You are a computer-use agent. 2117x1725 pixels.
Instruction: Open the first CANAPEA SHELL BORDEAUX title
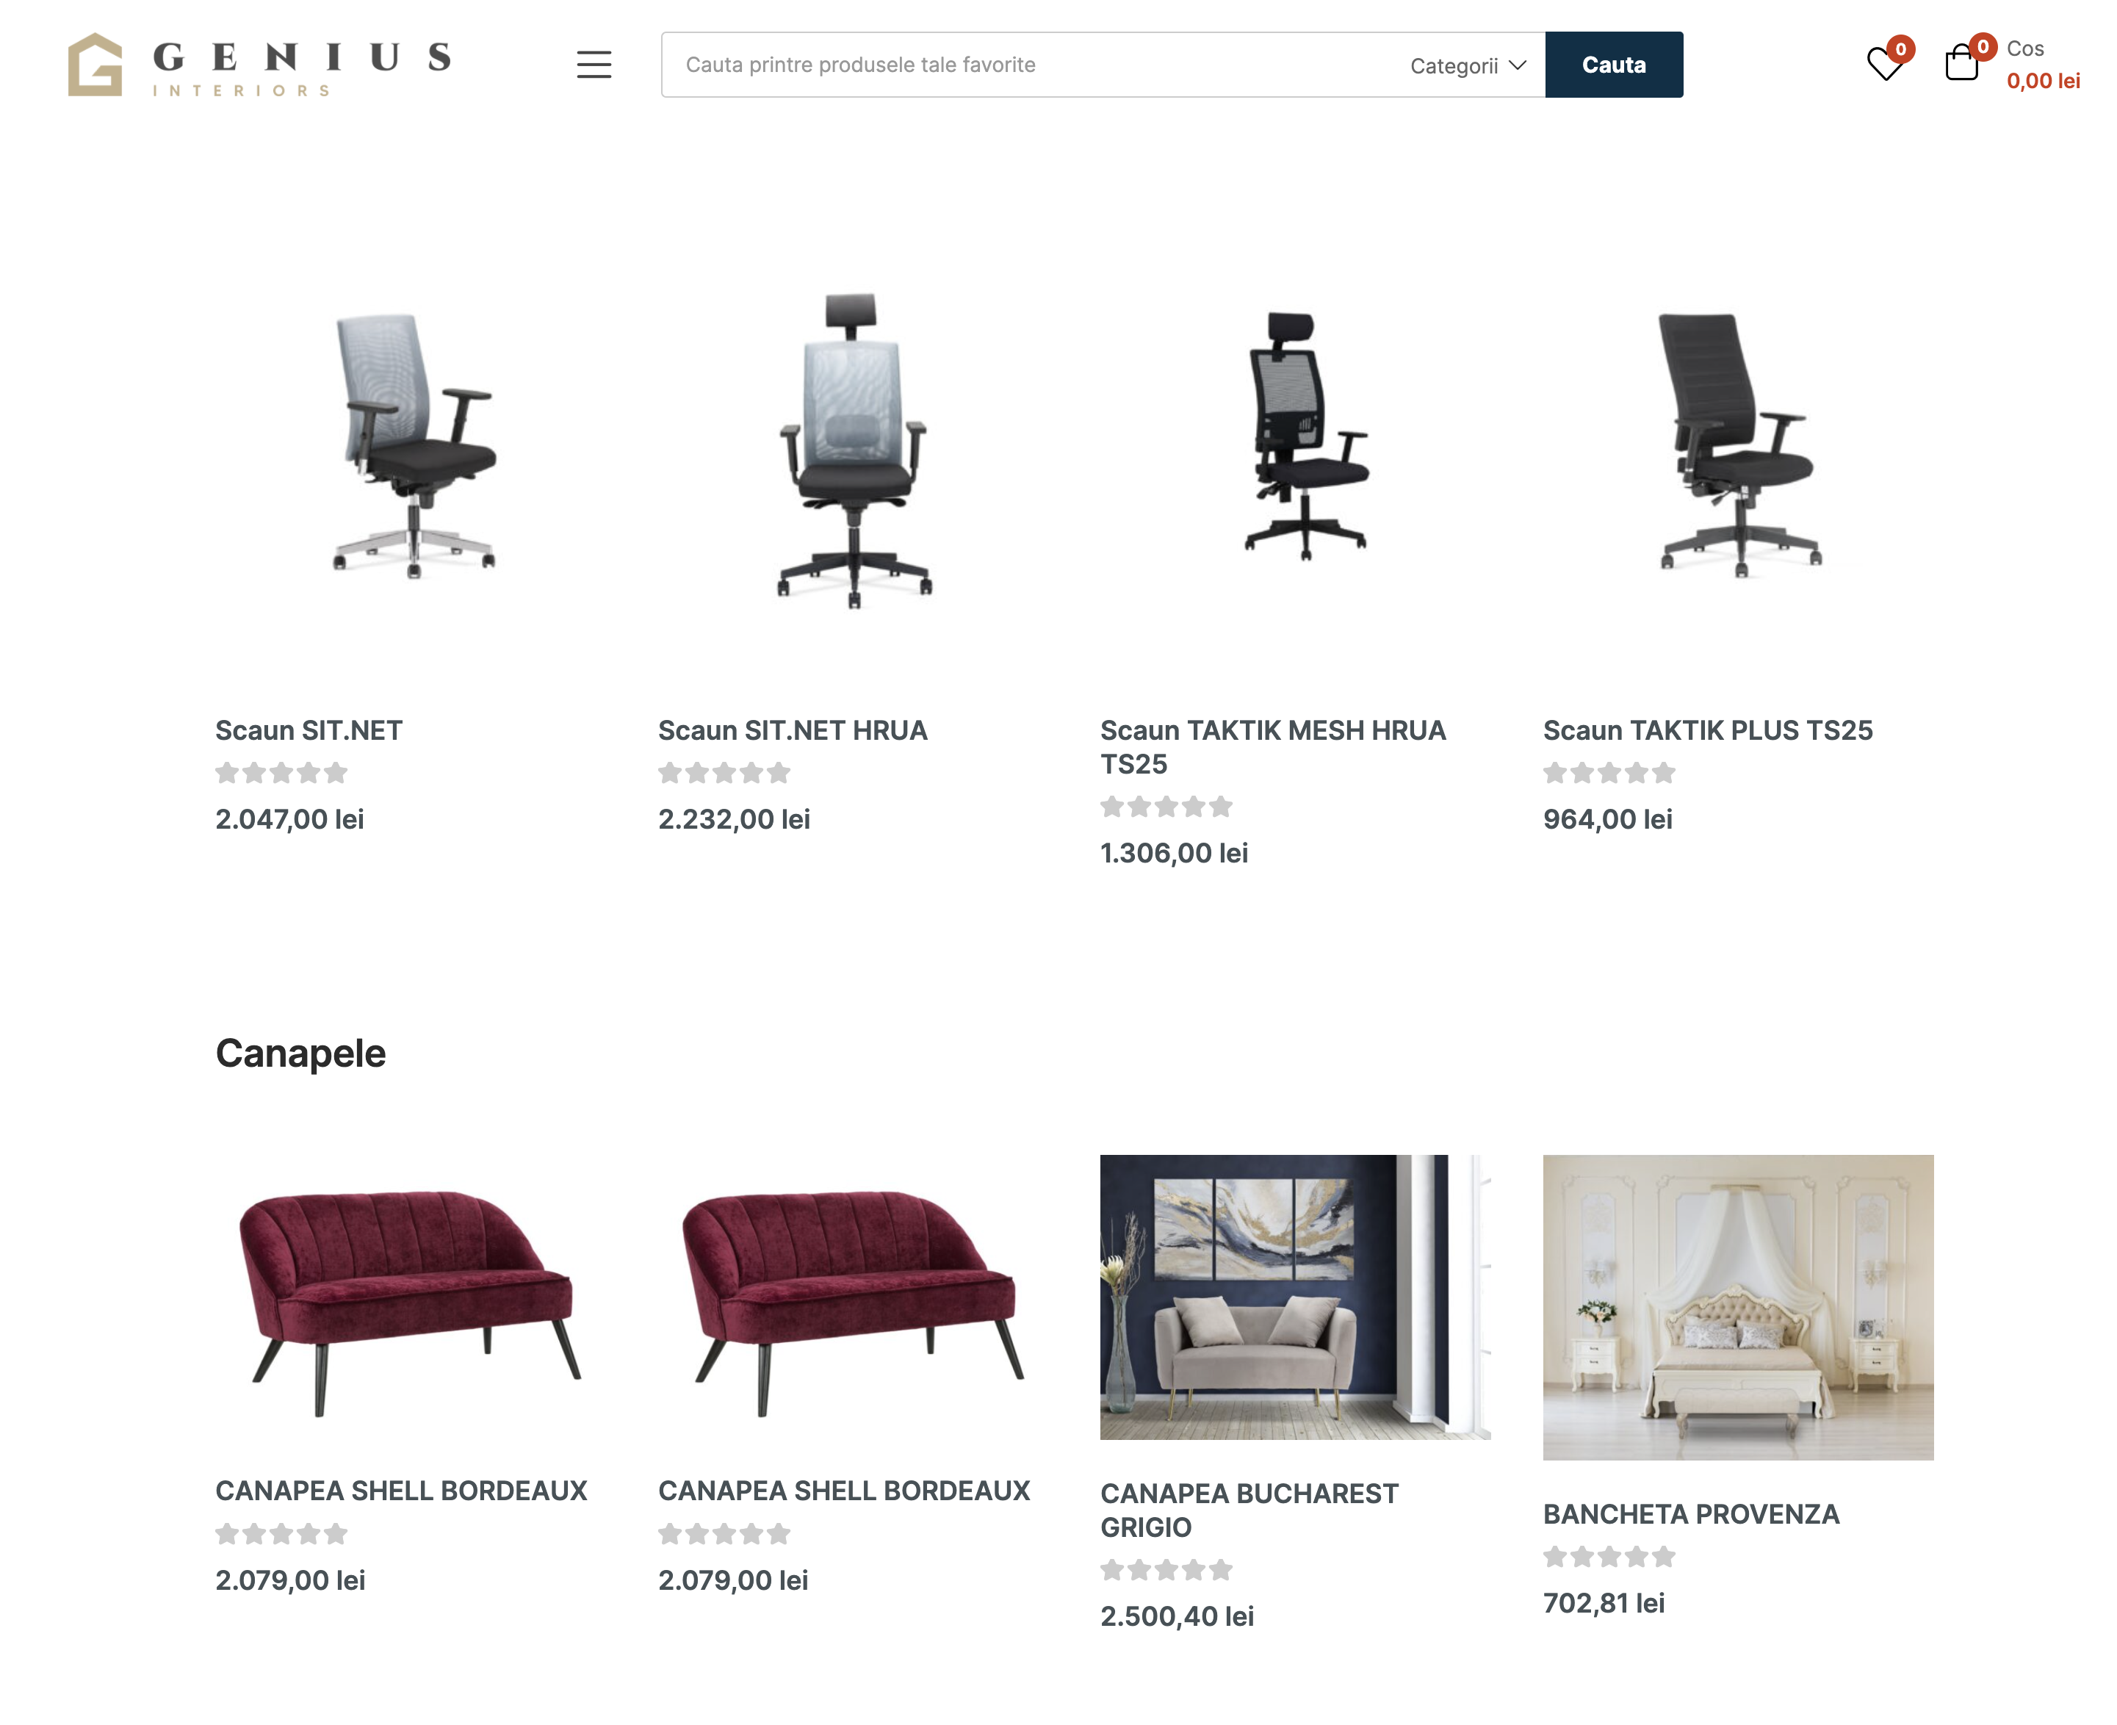tap(400, 1489)
